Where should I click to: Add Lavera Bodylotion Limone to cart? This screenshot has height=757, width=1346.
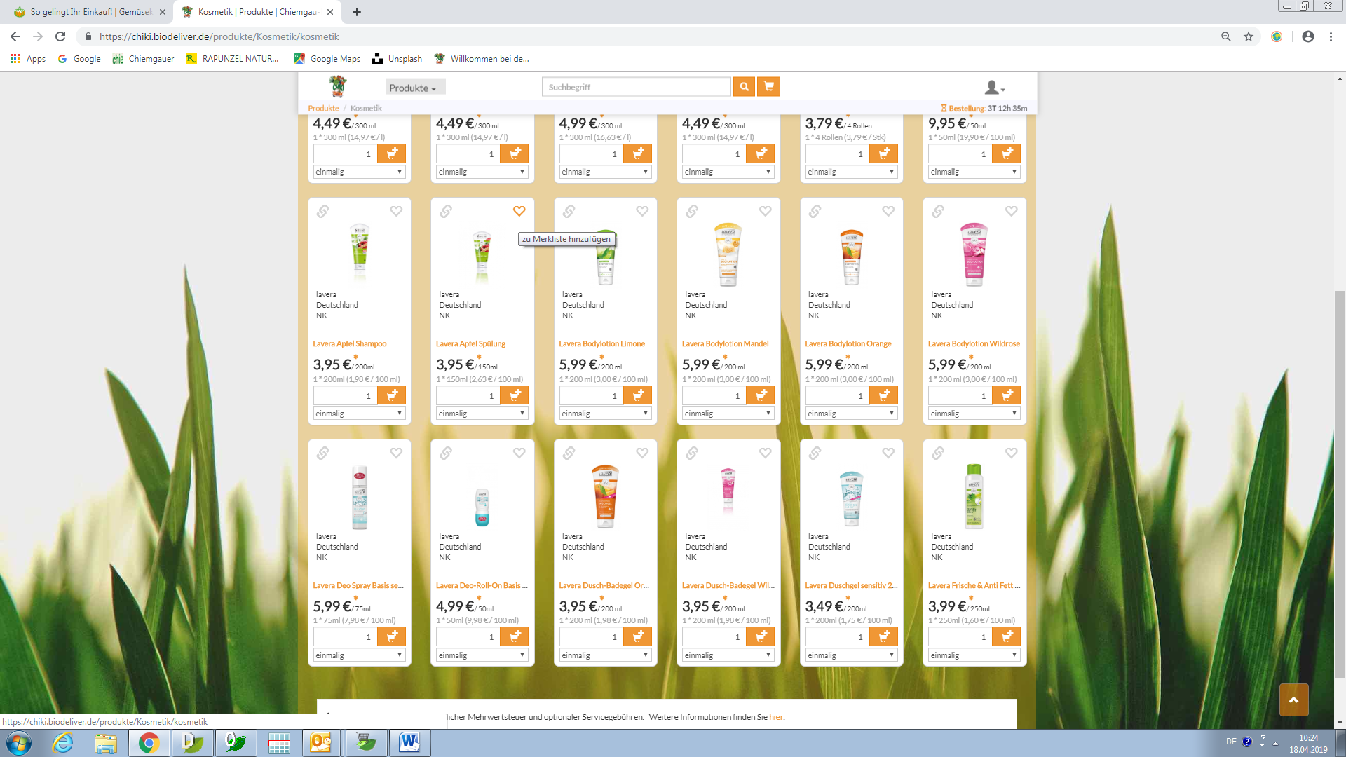(x=638, y=395)
